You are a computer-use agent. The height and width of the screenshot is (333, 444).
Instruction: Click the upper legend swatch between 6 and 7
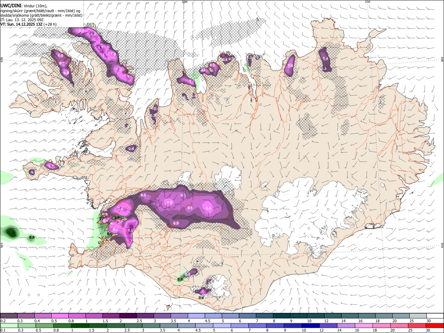click(247, 316)
